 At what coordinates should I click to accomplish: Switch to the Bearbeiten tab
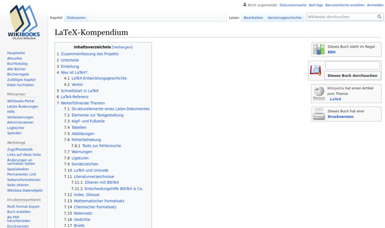(x=253, y=17)
